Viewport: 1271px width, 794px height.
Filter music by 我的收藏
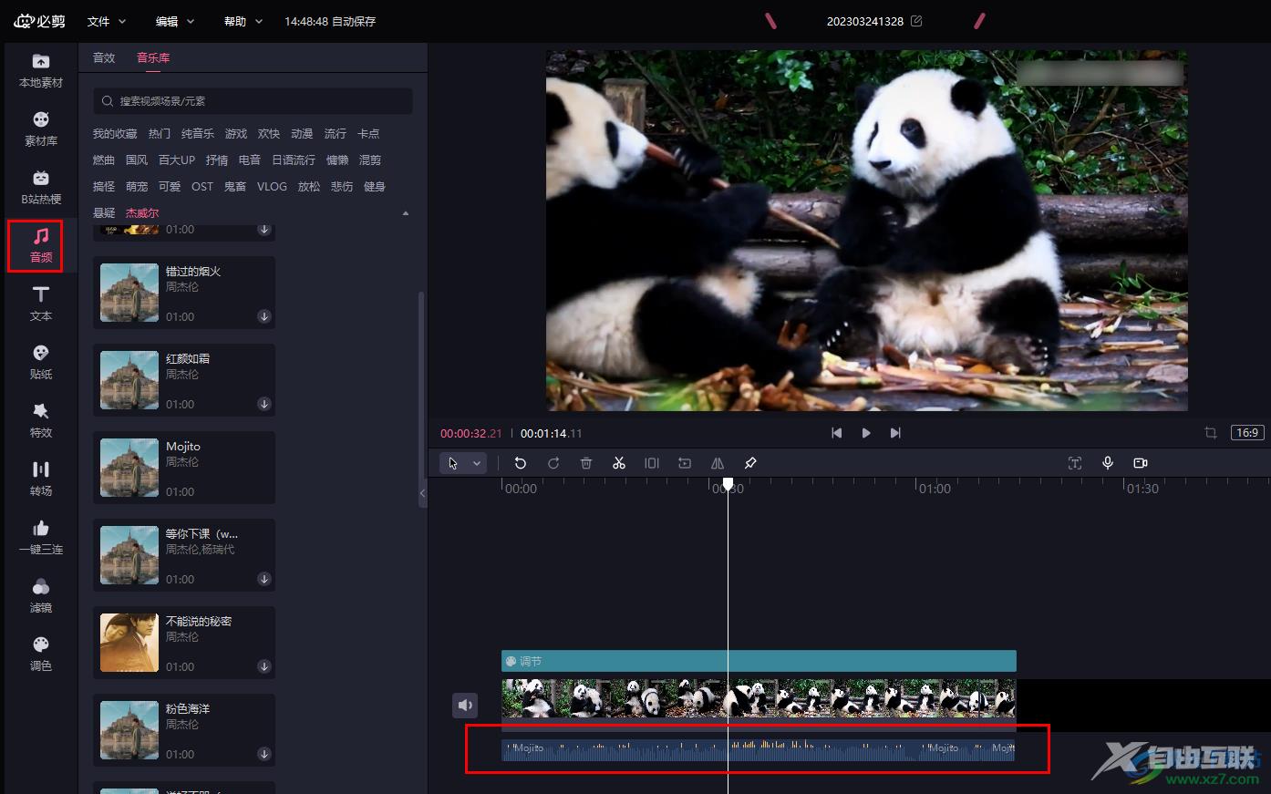click(x=115, y=134)
